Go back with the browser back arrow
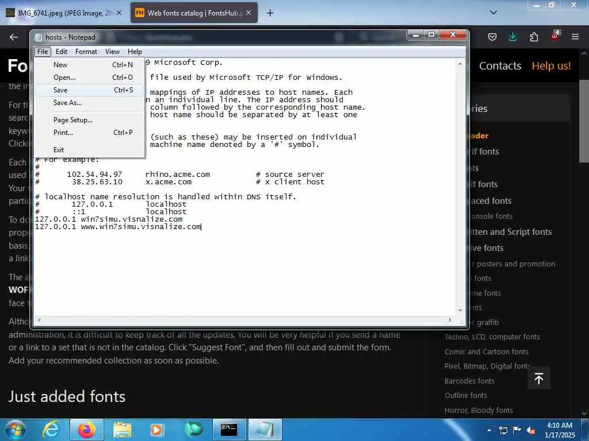The image size is (589, 441). tap(14, 37)
